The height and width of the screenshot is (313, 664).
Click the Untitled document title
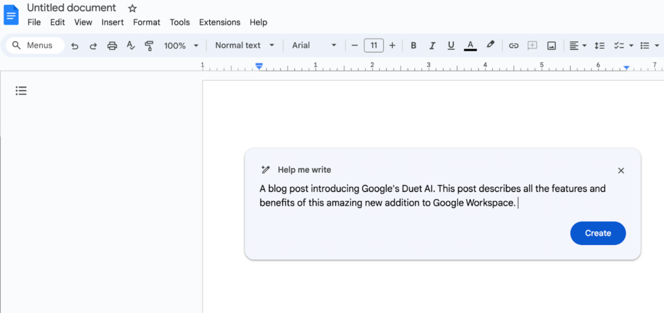point(71,8)
